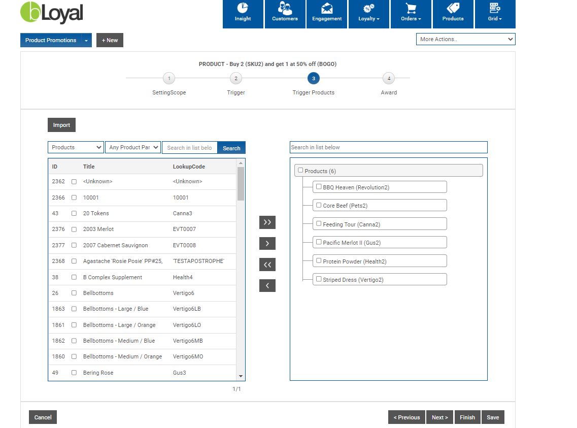Open the Insight pie chart icon

pos(243,9)
